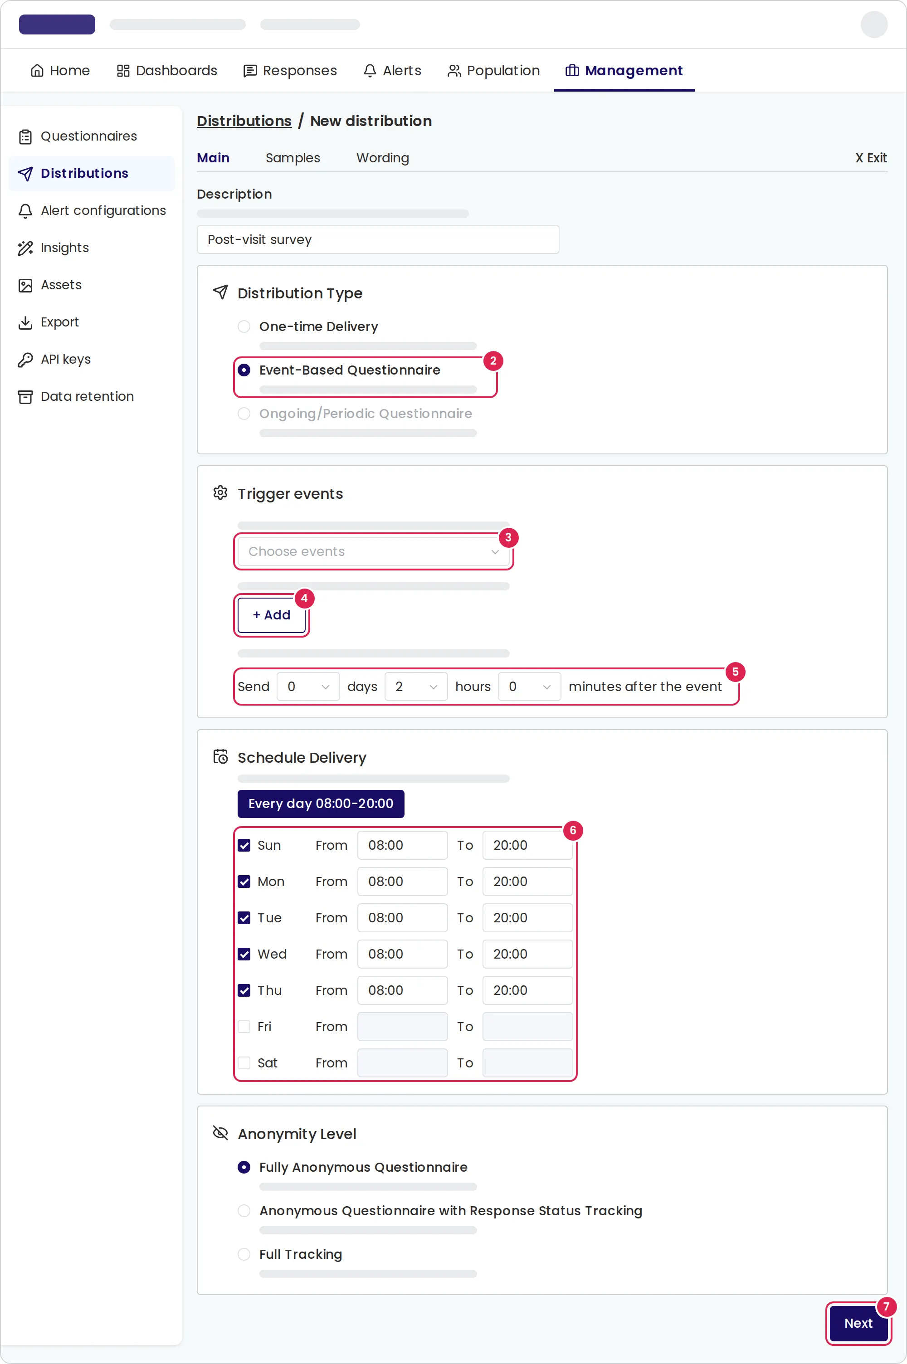Click the Insights magic wand icon
This screenshot has width=907, height=1364.
click(25, 248)
